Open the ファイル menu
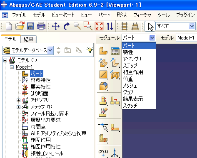This screenshot has width=197, height=158. pyautogui.click(x=19, y=15)
